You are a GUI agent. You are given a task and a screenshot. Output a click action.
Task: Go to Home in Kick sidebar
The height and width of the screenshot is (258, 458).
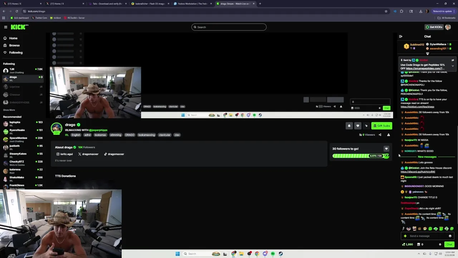click(x=10, y=38)
